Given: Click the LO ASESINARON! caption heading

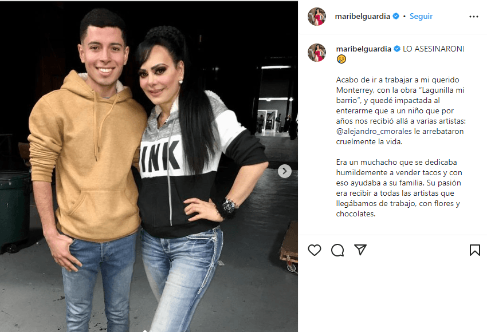Looking at the screenshot, I should [434, 49].
